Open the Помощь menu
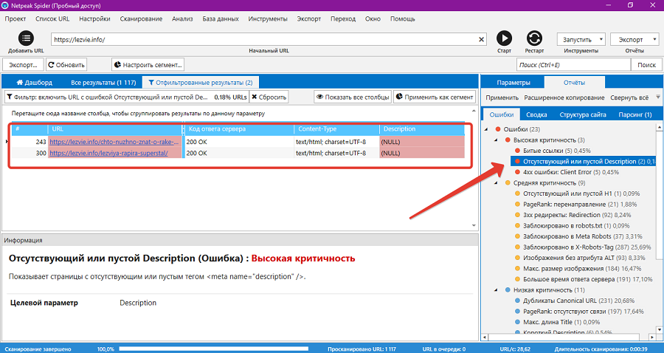The width and height of the screenshot is (664, 353). 403,18
